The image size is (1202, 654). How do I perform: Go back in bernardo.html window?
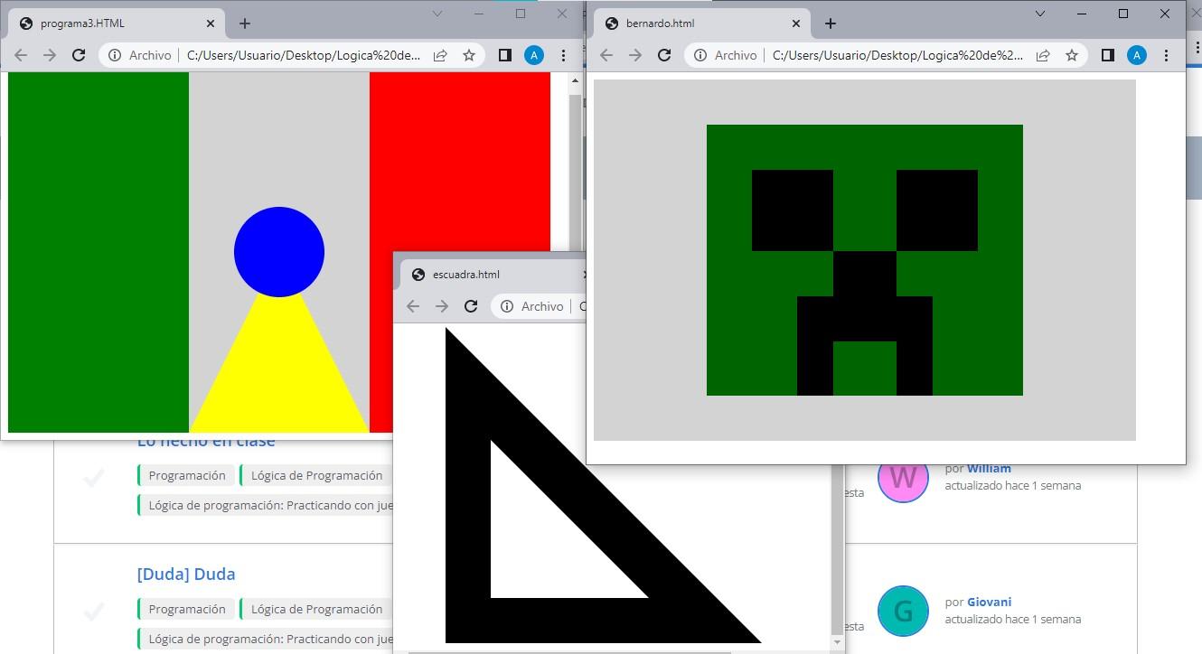coord(606,55)
